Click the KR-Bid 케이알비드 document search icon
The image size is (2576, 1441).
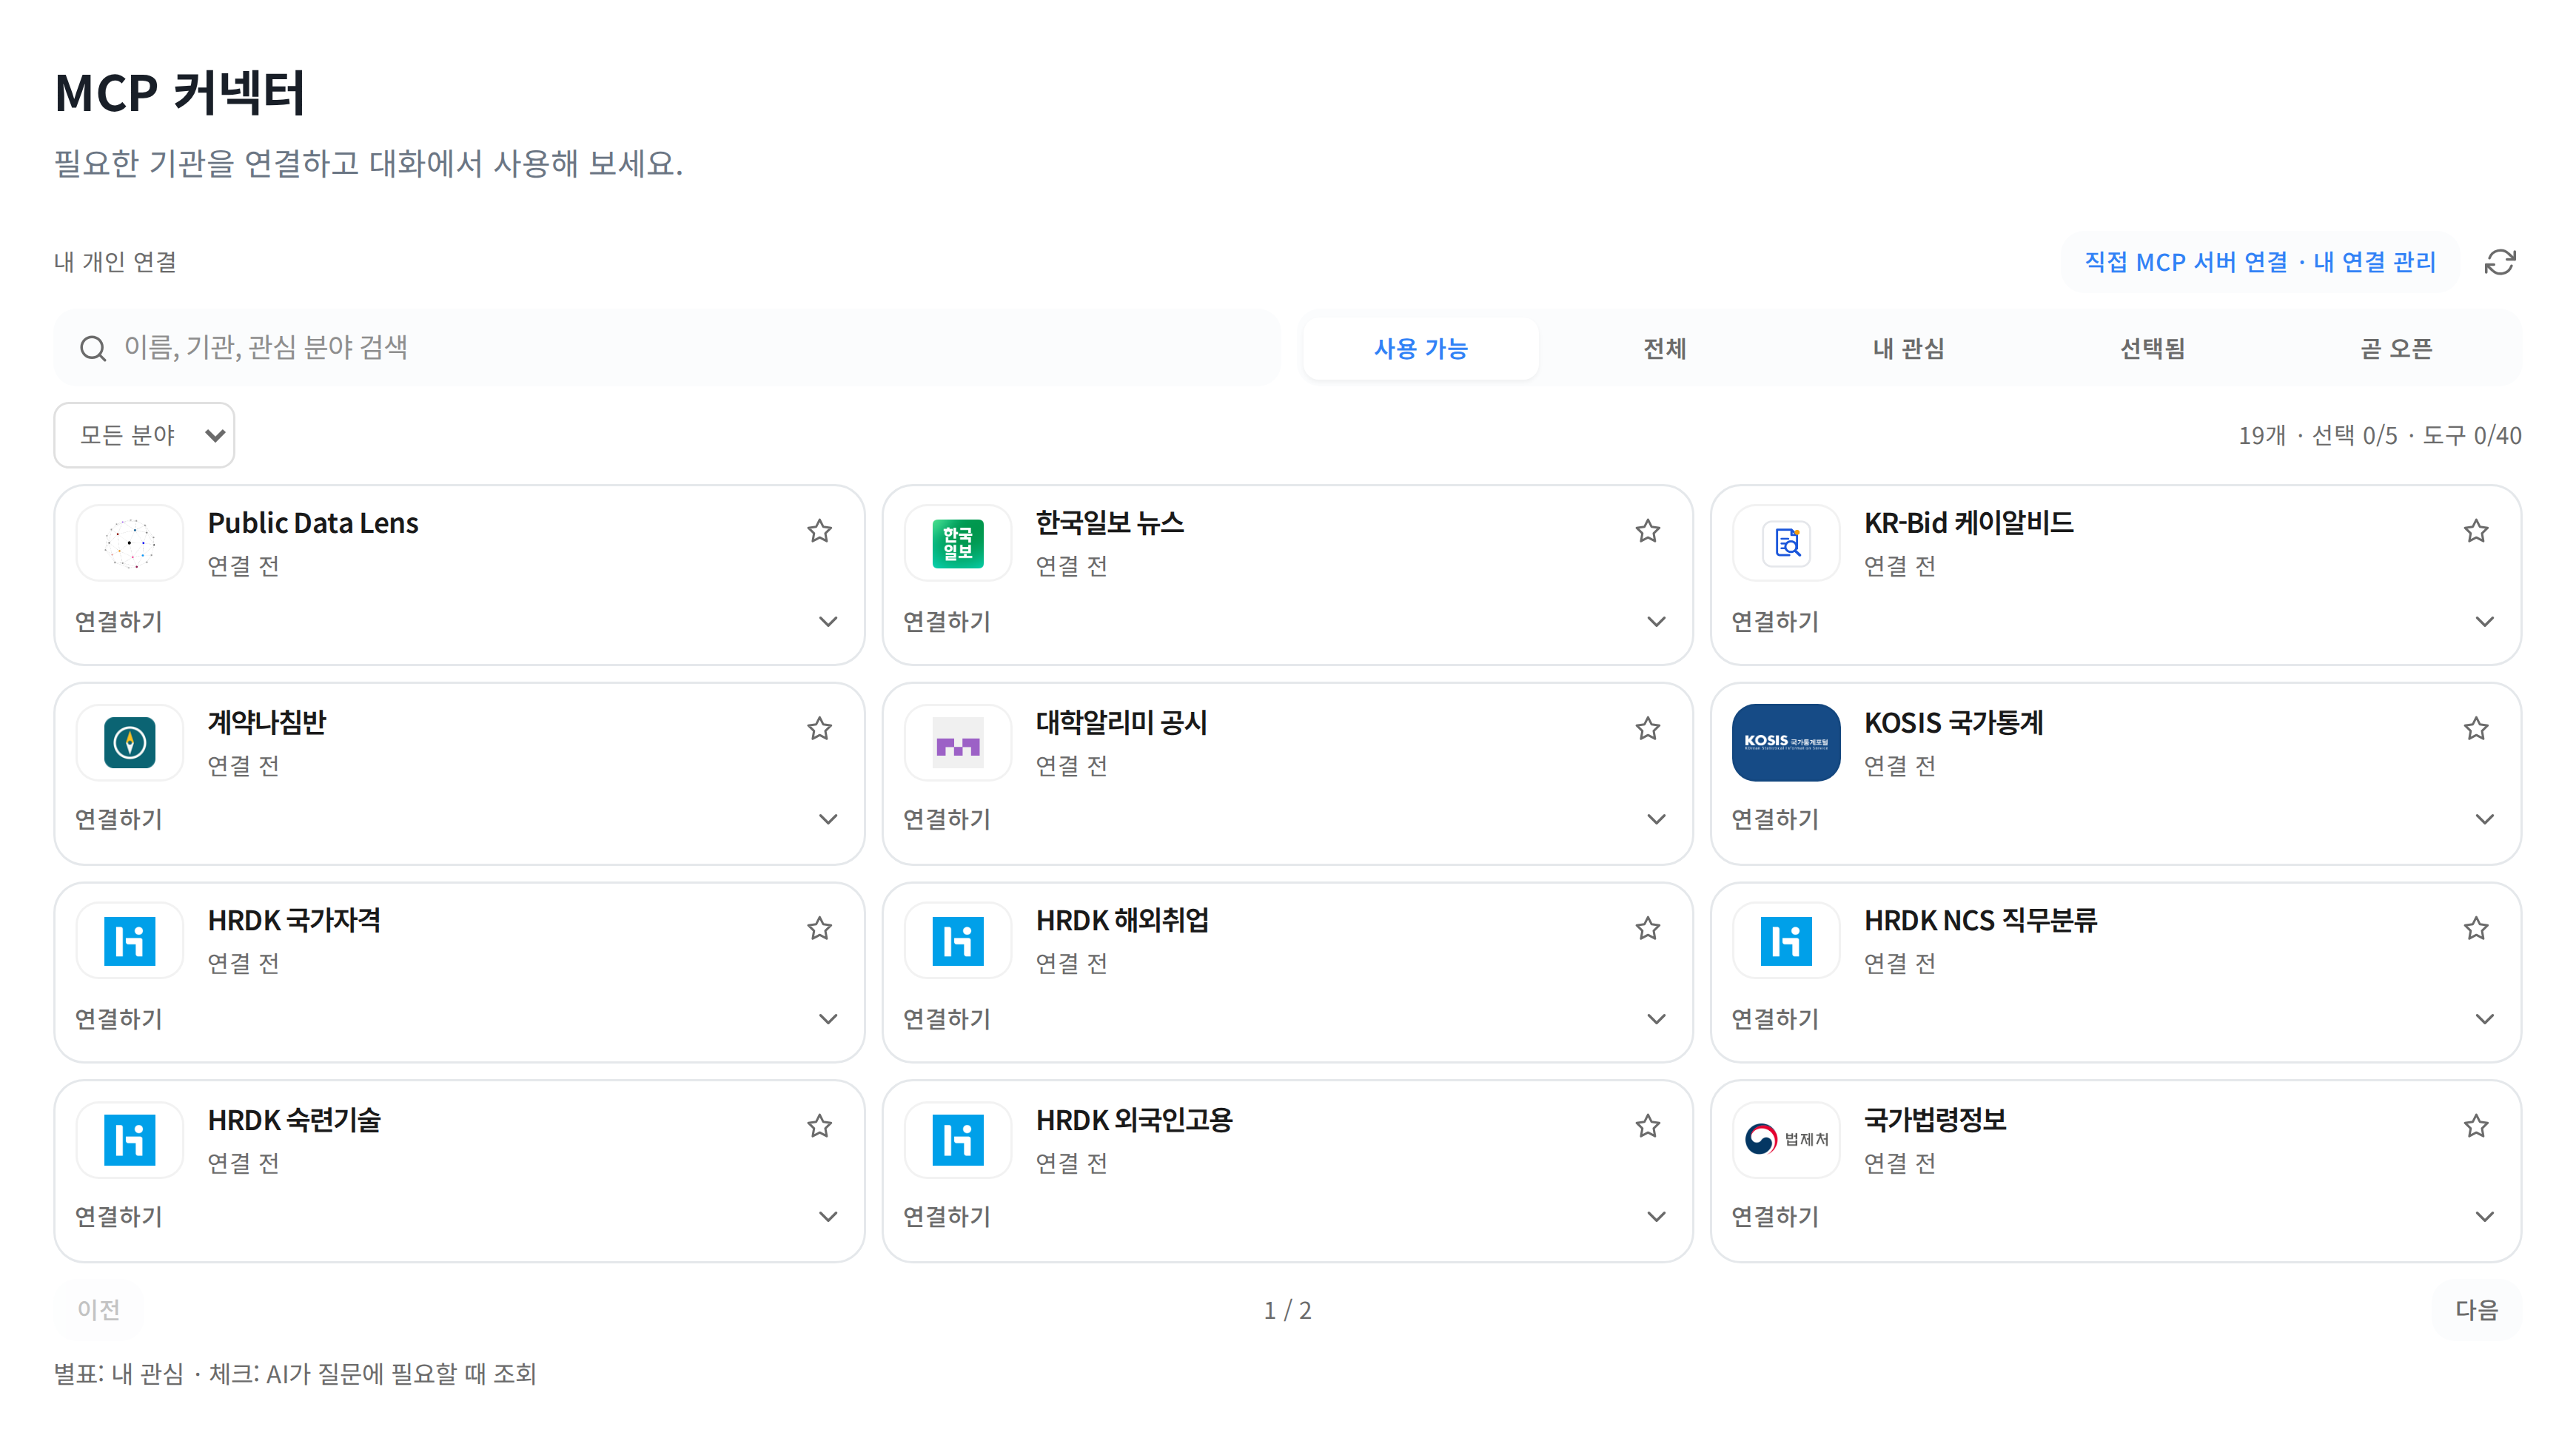click(1786, 543)
